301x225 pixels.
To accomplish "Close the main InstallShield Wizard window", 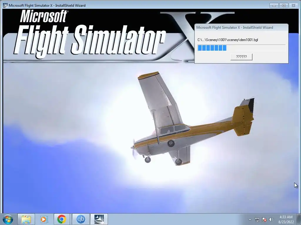I will [x=294, y=5].
